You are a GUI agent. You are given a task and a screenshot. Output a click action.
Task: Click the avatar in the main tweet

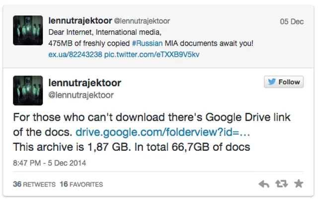(x=28, y=90)
